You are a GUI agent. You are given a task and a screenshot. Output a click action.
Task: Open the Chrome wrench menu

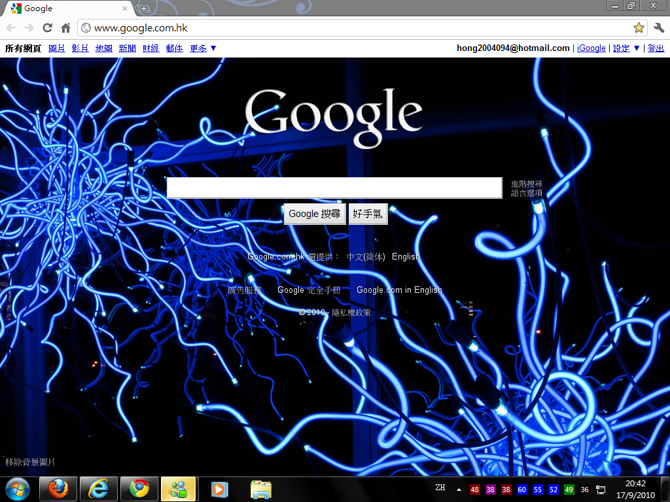point(659,27)
